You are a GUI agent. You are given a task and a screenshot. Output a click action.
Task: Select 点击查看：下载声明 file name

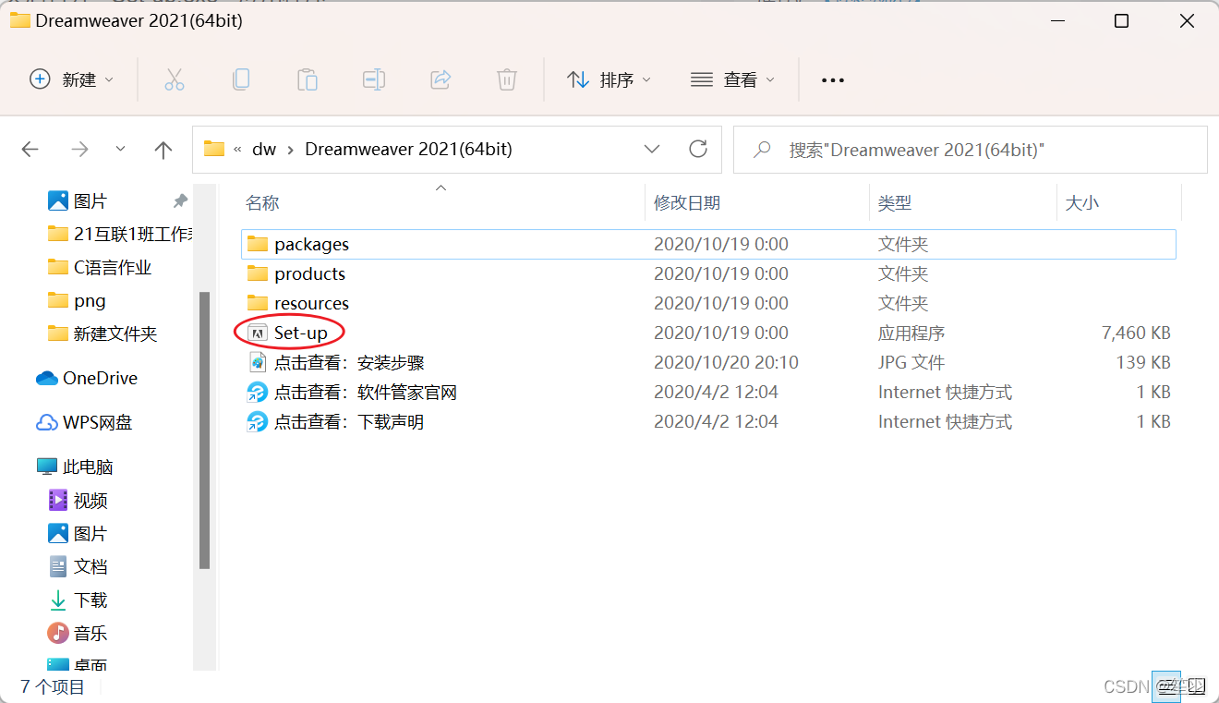[x=349, y=421]
